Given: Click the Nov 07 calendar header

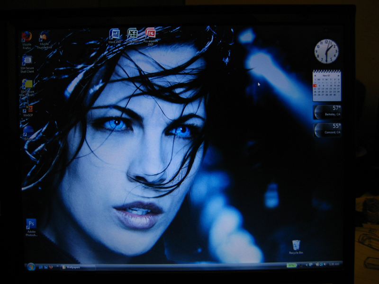Looking at the screenshot, I should point(326,76).
